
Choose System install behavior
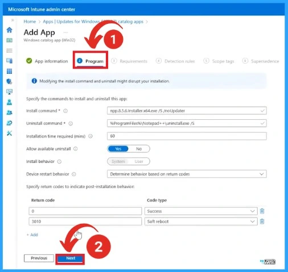[118, 161]
